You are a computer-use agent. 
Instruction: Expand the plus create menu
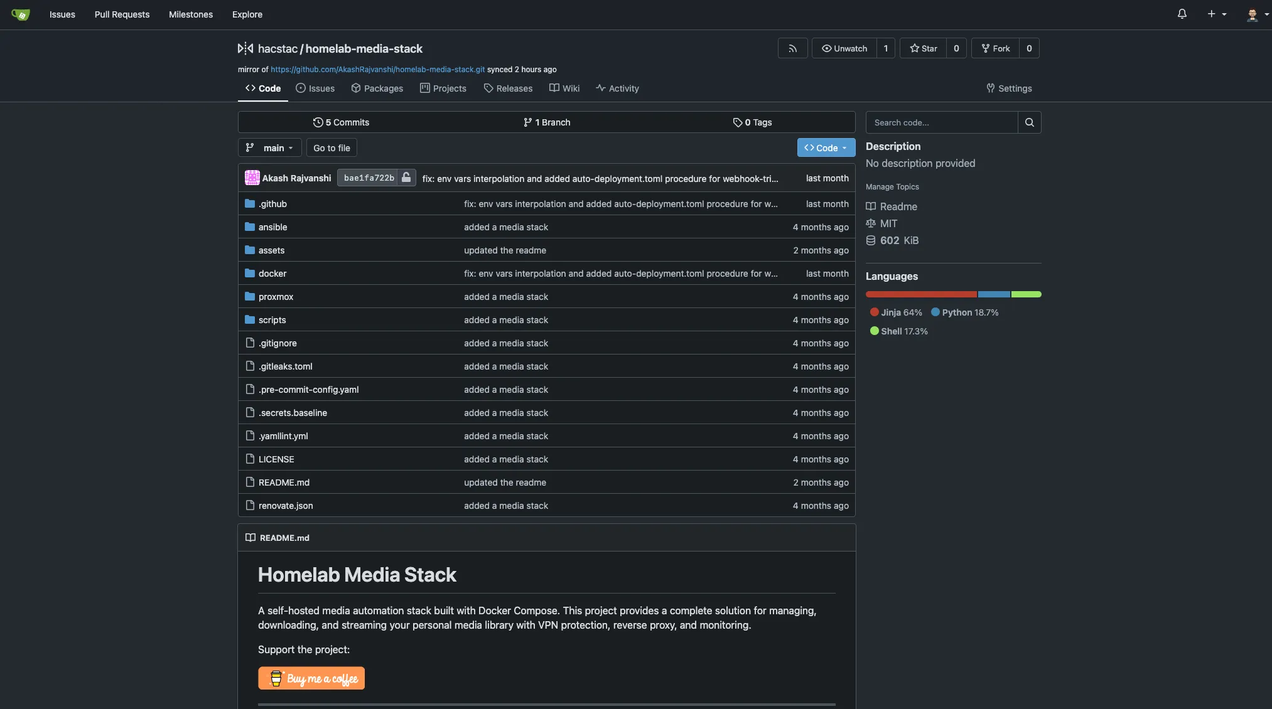click(x=1216, y=14)
